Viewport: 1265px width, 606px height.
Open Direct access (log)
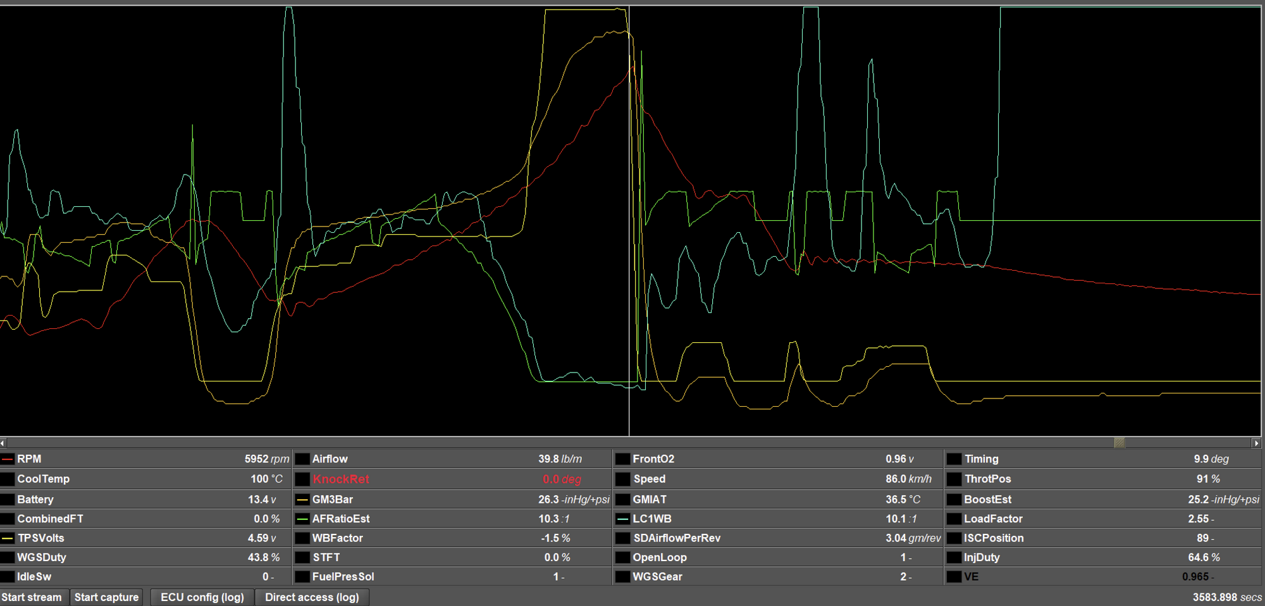pos(312,597)
